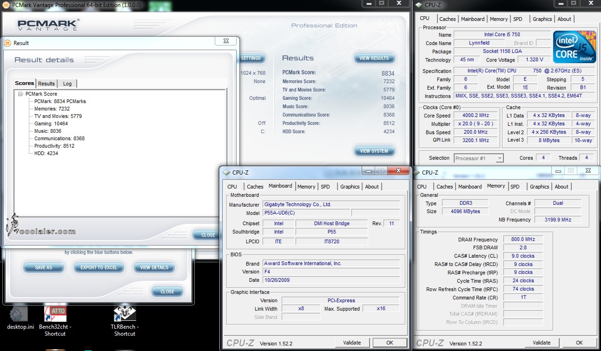Image resolution: width=601 pixels, height=351 pixels.
Task: Click the SETTINGS button in PCMark
Action: (251, 58)
